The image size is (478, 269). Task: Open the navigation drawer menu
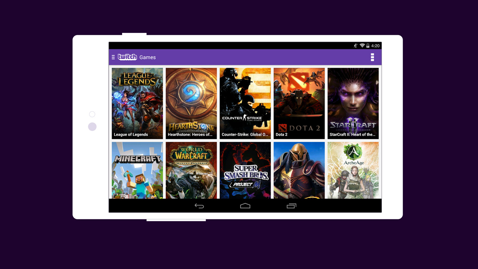pos(113,57)
